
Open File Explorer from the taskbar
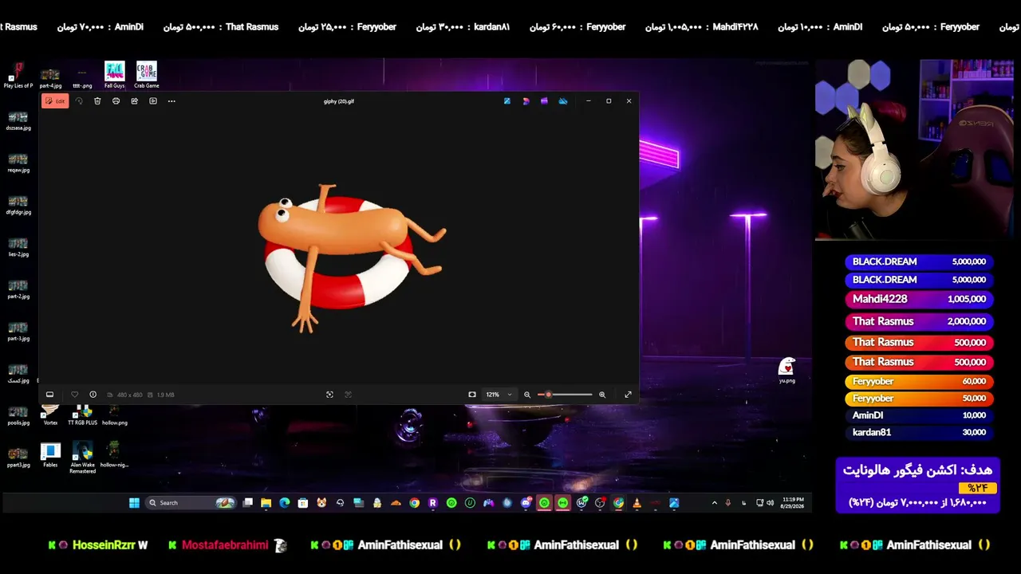266,503
